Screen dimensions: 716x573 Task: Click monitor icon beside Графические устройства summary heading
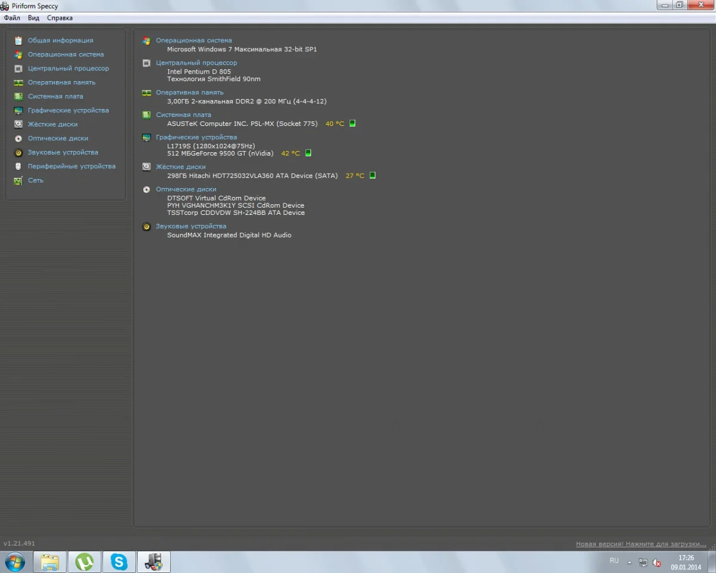tap(147, 137)
